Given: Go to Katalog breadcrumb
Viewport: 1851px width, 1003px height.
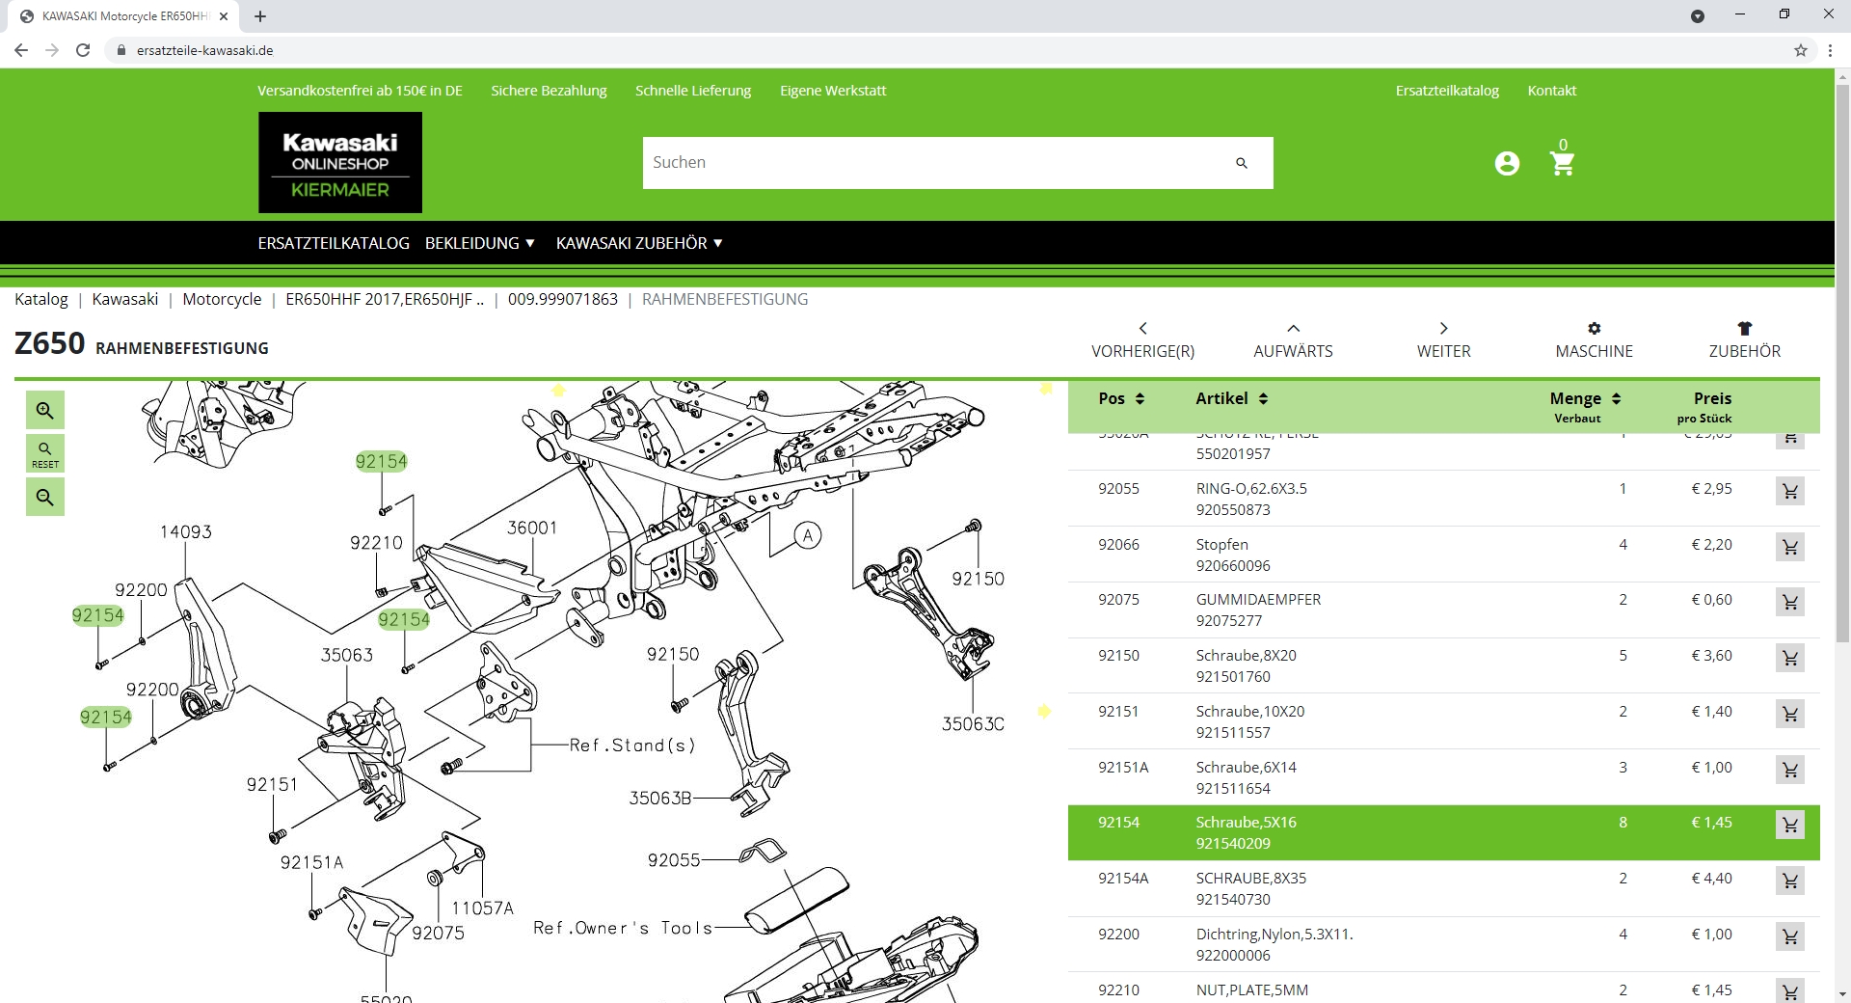Looking at the screenshot, I should tap(41, 299).
